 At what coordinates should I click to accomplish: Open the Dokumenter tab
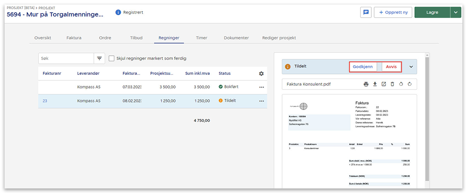click(236, 38)
